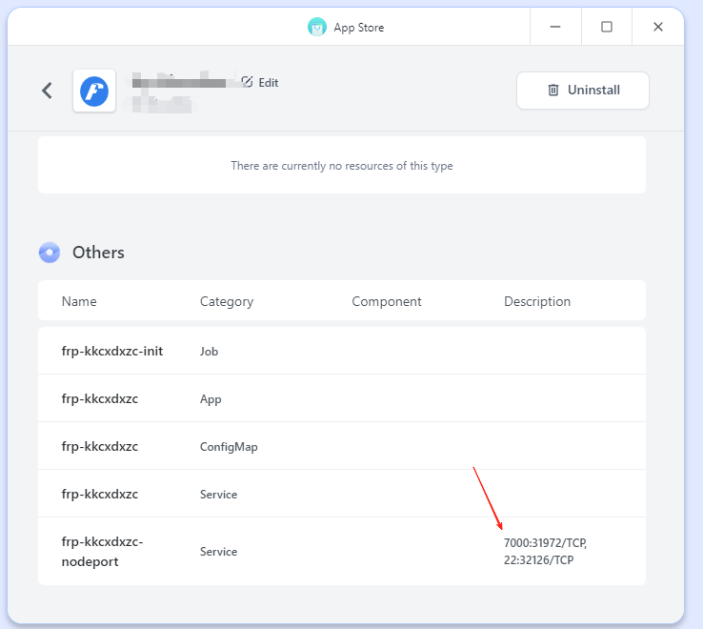Click the blue FRP app logo
703x629 pixels.
[94, 91]
